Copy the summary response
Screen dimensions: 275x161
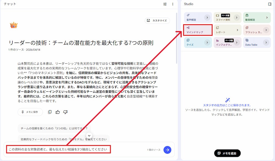coord(50,112)
